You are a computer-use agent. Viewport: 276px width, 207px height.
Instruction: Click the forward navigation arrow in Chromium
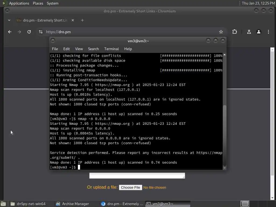(19, 32)
